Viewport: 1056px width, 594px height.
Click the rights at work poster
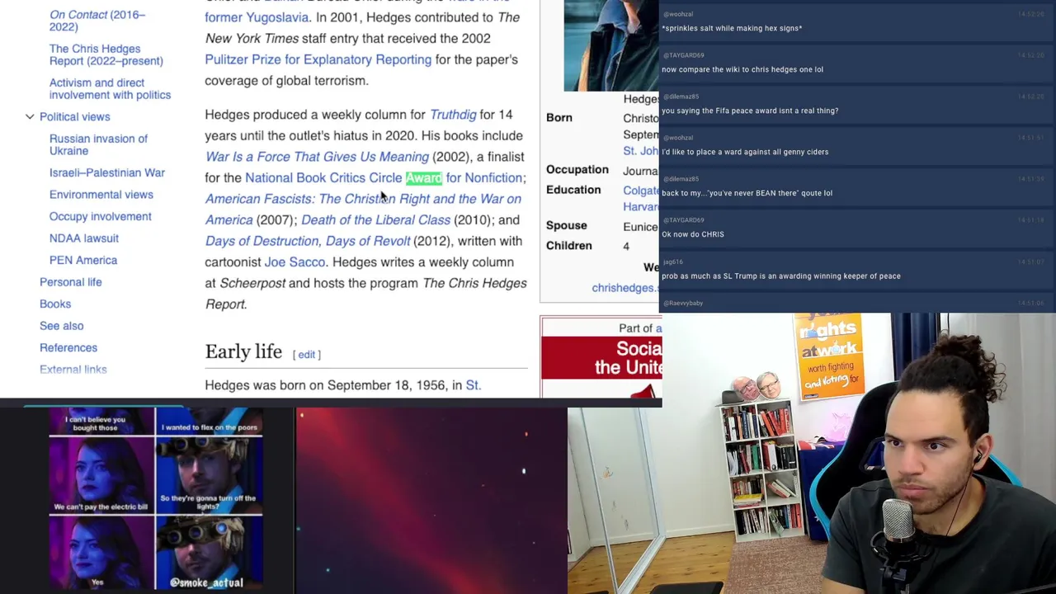828,356
